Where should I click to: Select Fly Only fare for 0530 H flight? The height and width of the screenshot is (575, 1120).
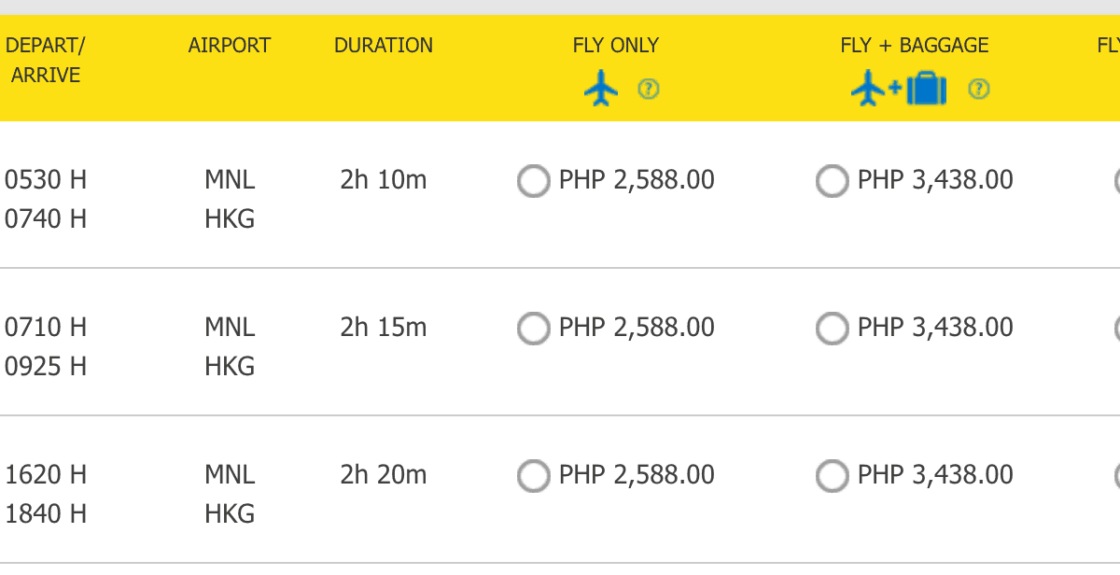533,181
